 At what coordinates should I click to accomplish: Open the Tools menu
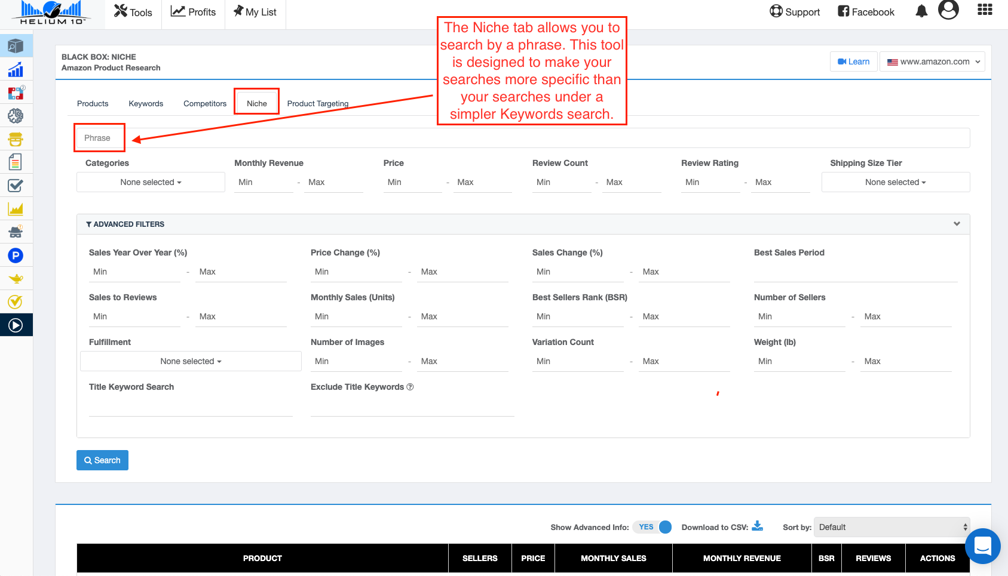tap(133, 12)
